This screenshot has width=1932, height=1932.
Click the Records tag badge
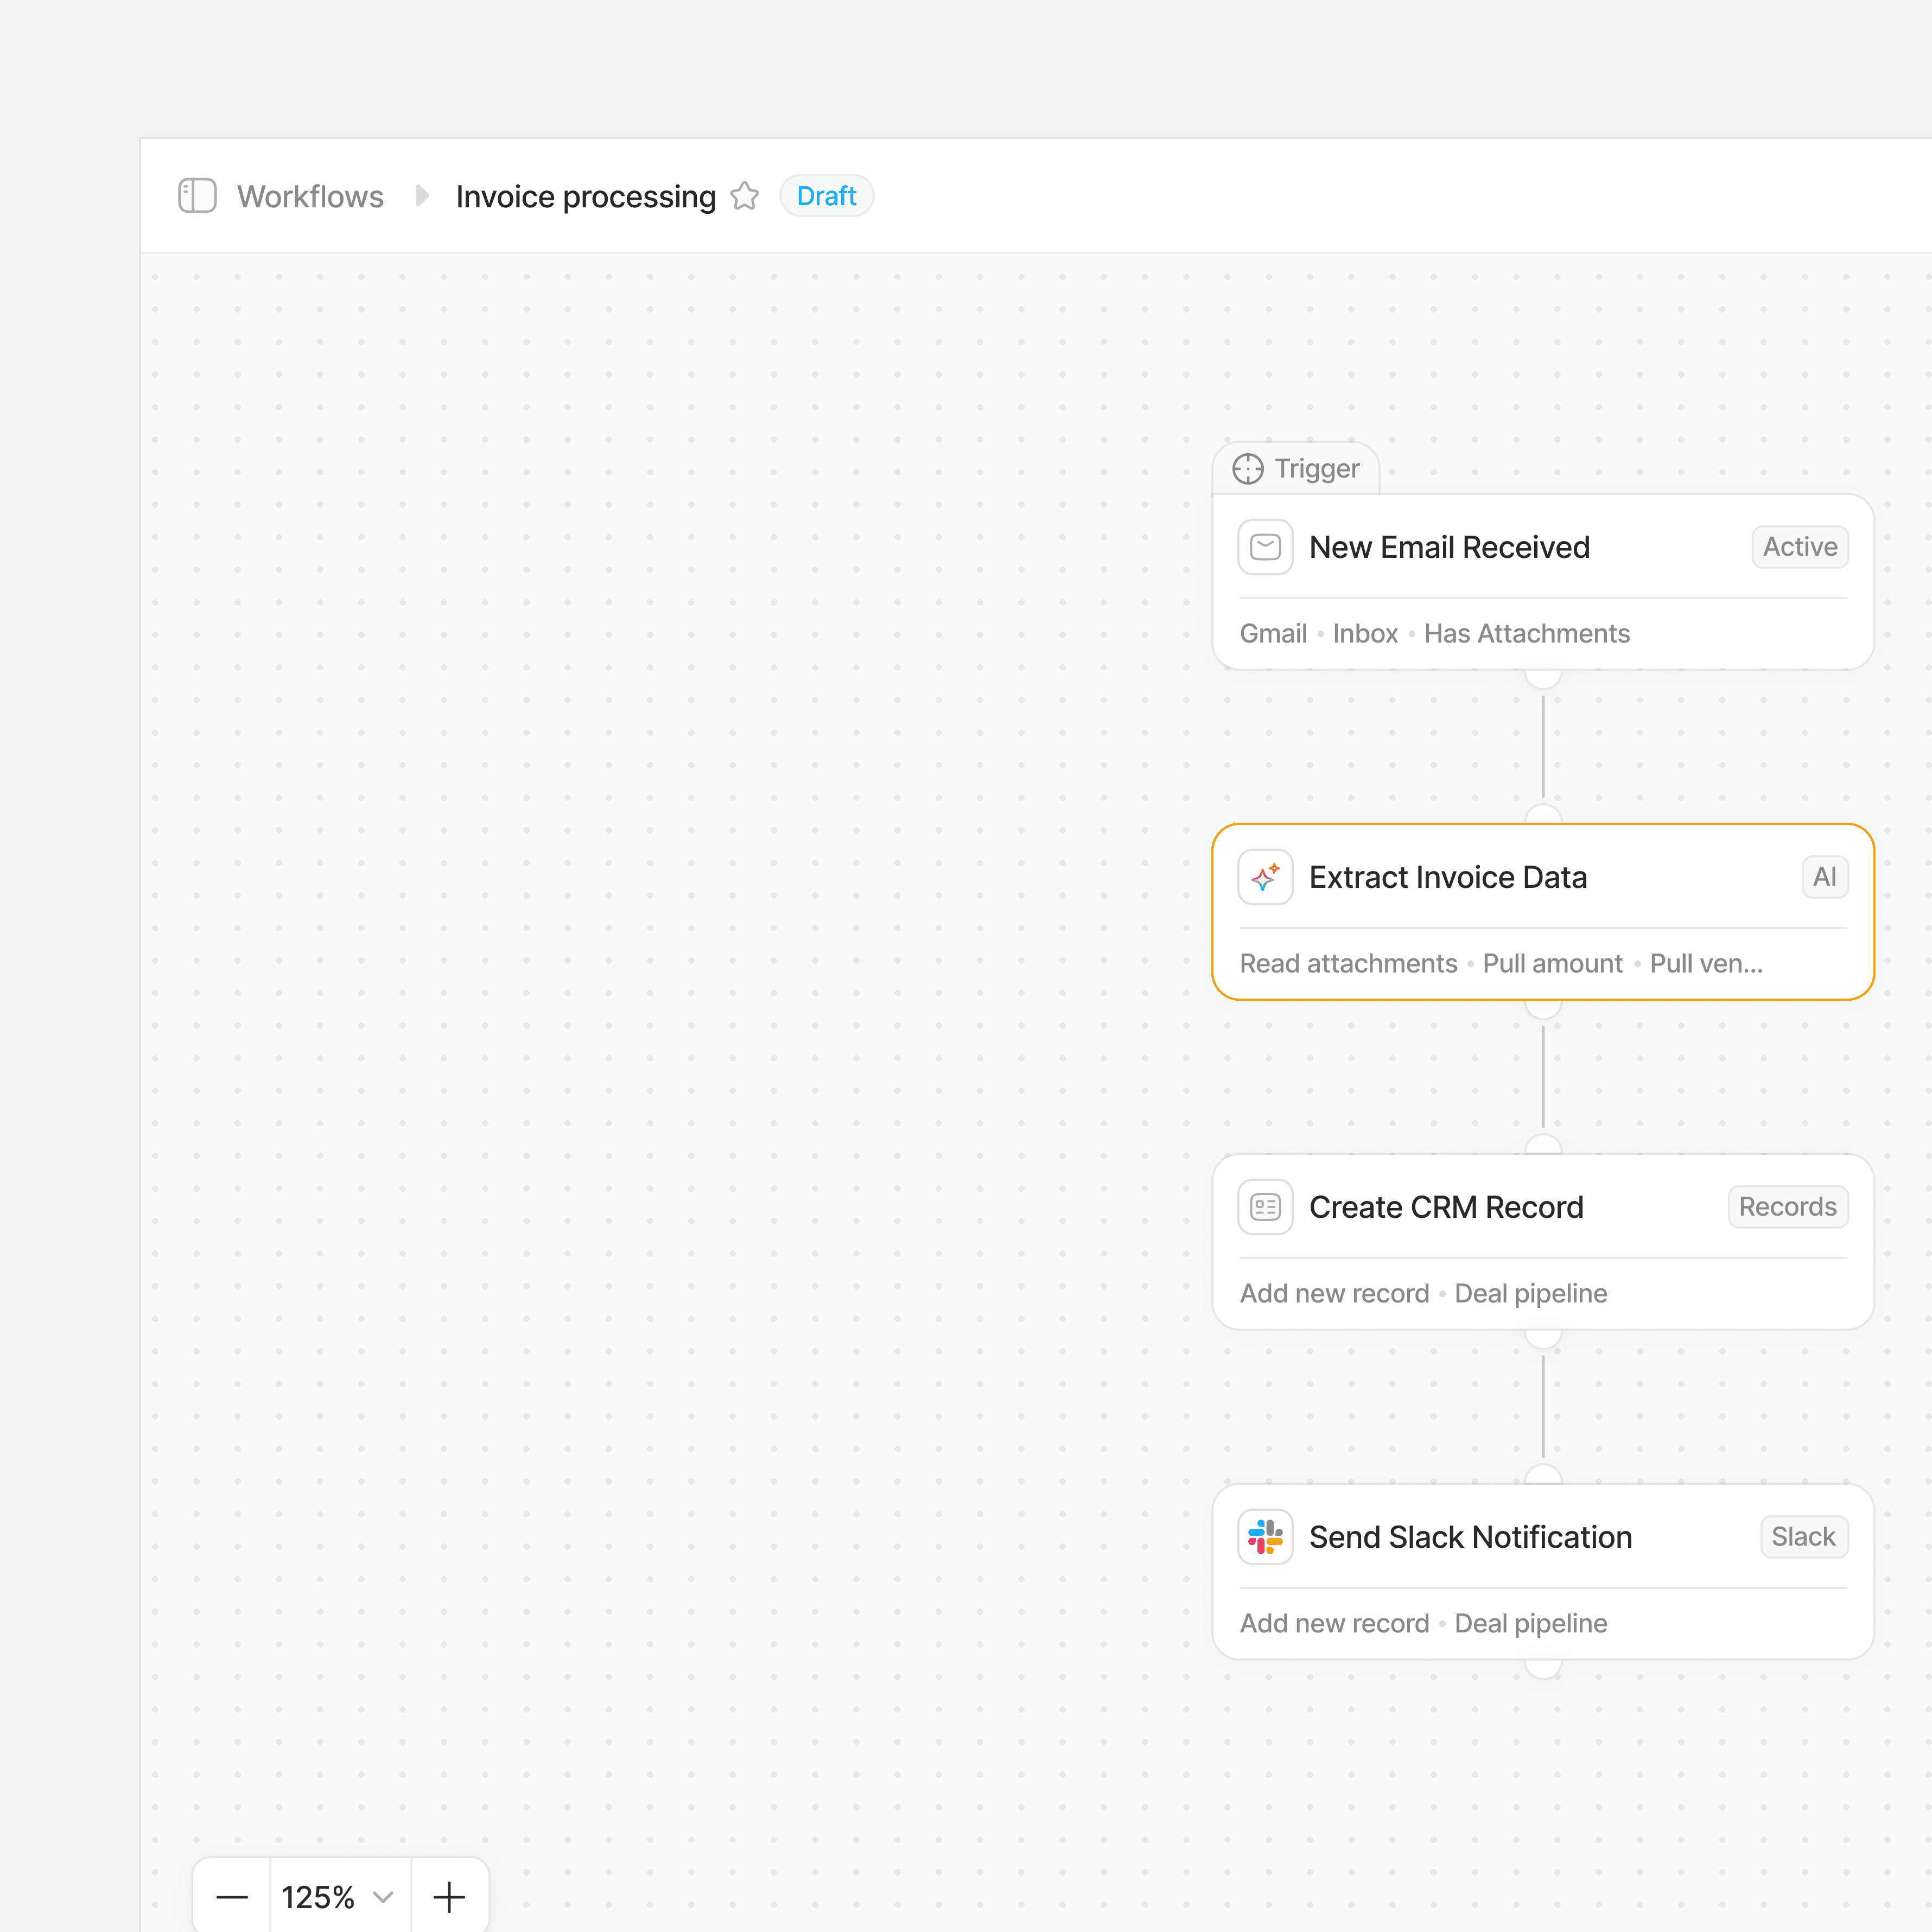click(1787, 1207)
